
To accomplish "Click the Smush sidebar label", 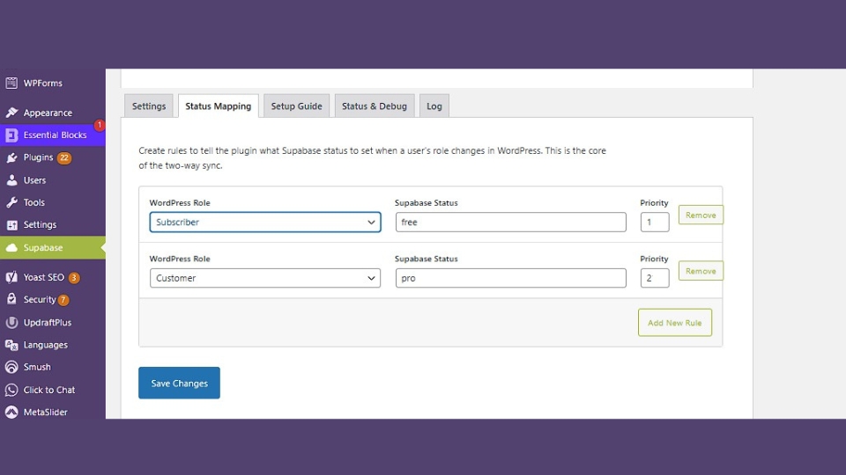I will 37,367.
